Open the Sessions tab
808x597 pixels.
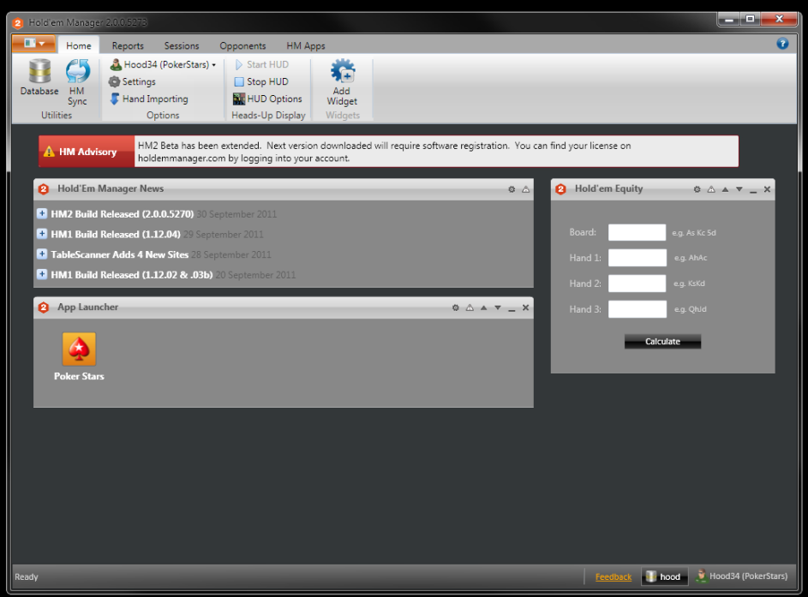182,45
